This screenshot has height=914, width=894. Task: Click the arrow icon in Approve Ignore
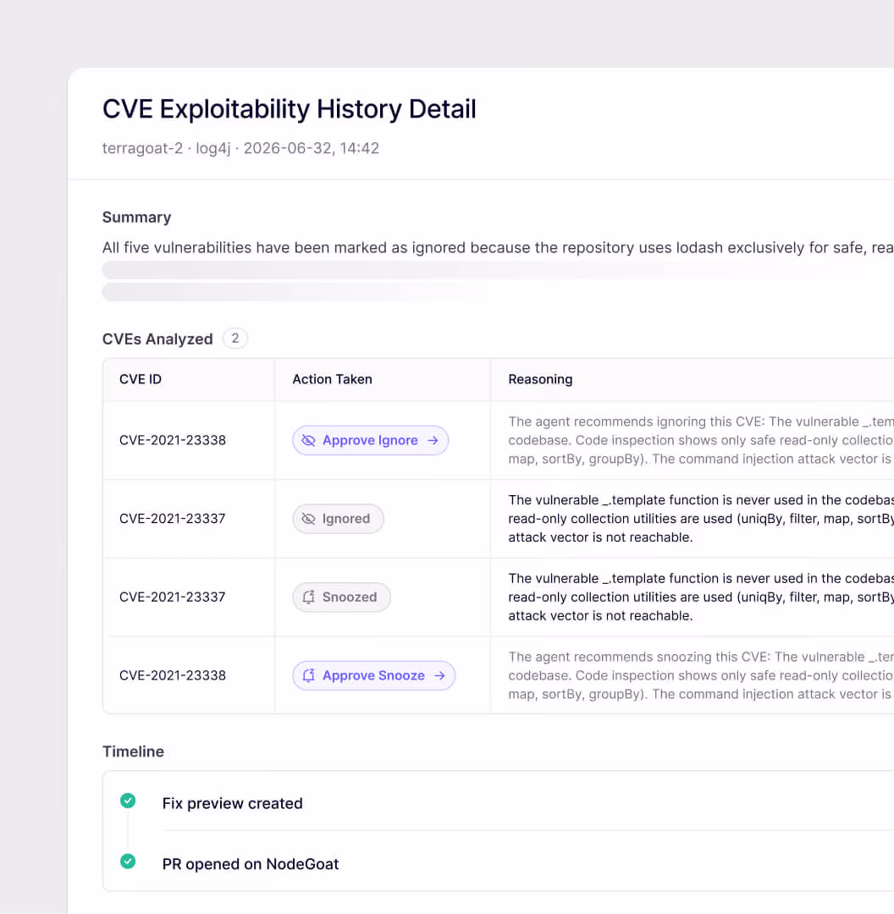click(433, 441)
